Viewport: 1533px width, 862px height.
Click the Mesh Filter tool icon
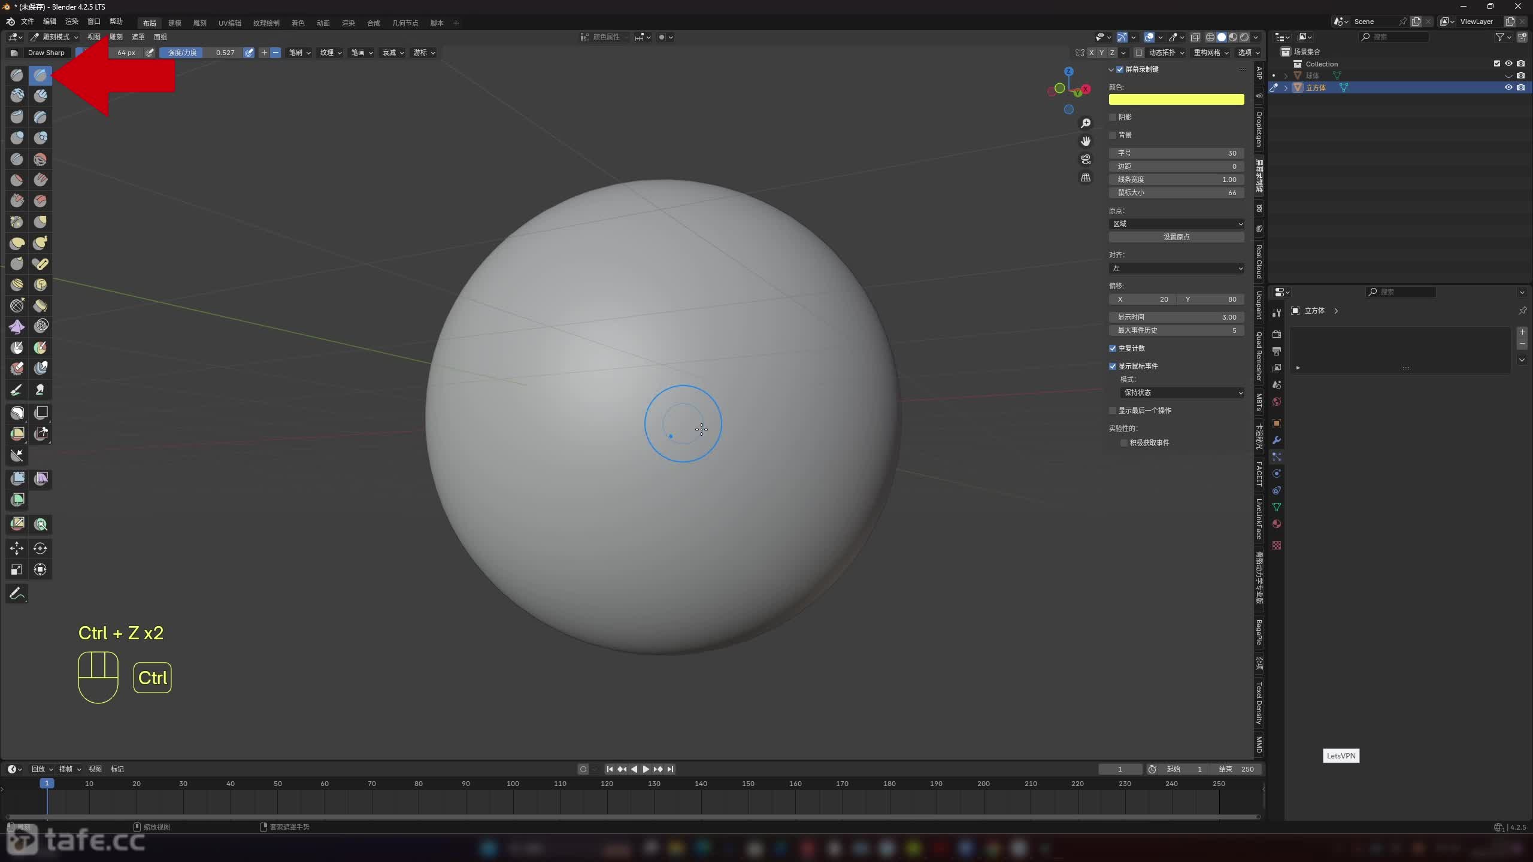pos(17,478)
